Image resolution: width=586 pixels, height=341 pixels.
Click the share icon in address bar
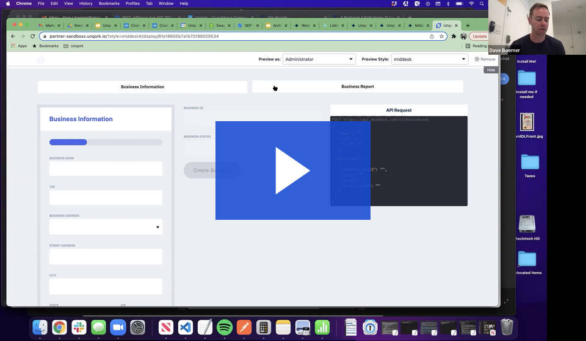[432, 36]
